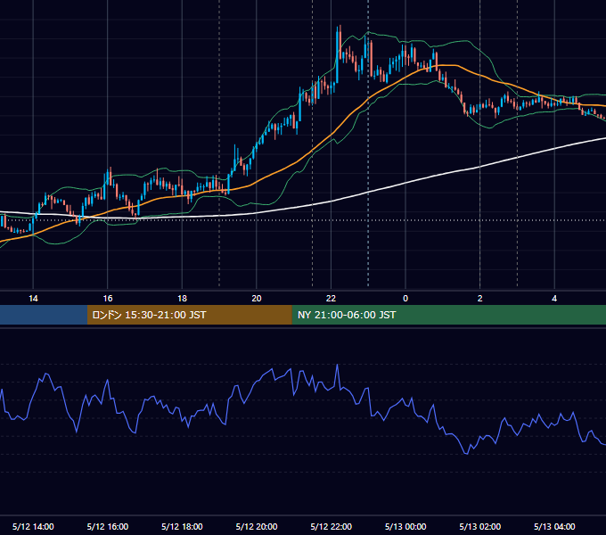Click the 5/13 00:00 time label
The width and height of the screenshot is (606, 535).
[405, 526]
